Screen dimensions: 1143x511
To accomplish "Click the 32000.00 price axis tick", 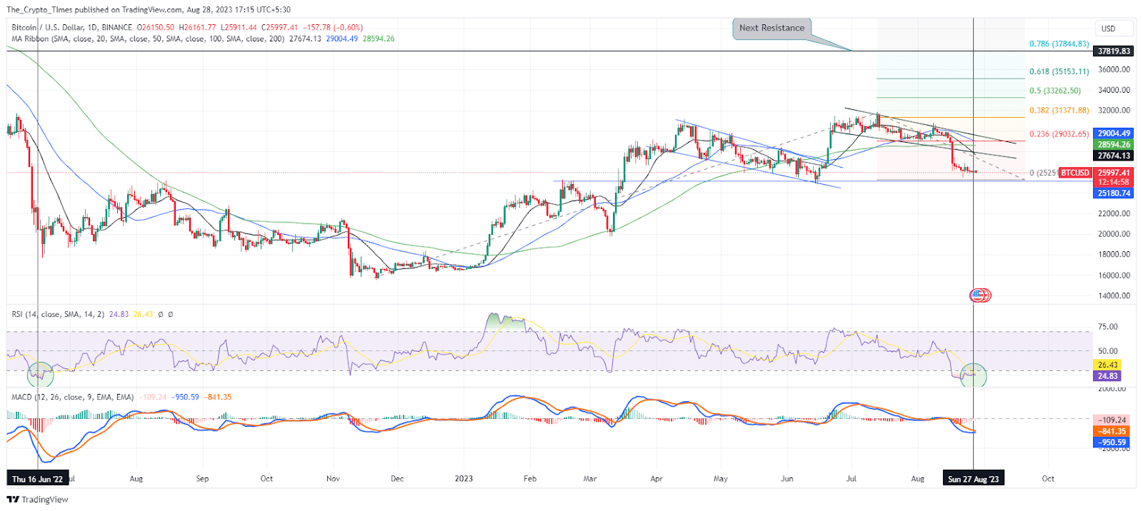I will coord(1114,111).
